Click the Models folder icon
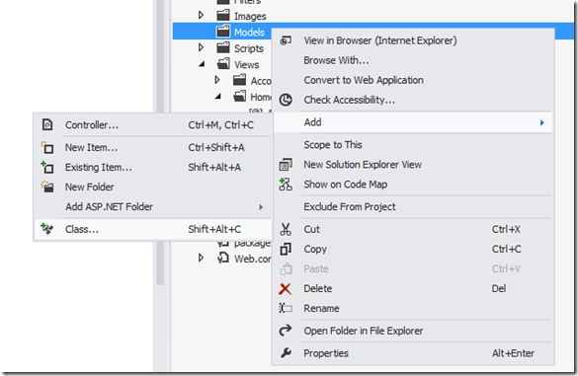The width and height of the screenshot is (578, 376). (223, 32)
